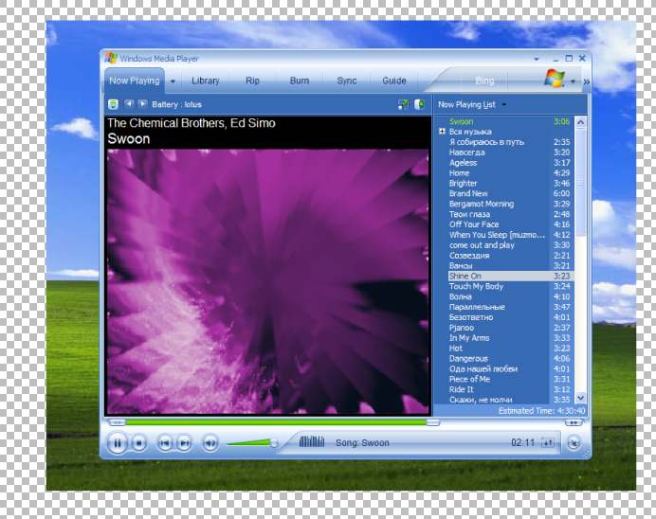Open the Now Playing tab arrow dropdown
656x519 pixels.
click(x=173, y=81)
